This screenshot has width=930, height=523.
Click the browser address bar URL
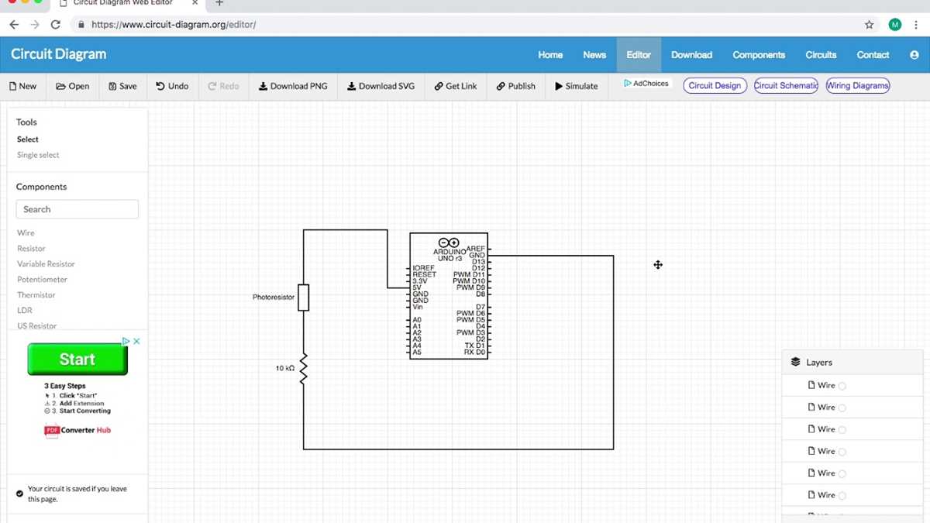174,25
